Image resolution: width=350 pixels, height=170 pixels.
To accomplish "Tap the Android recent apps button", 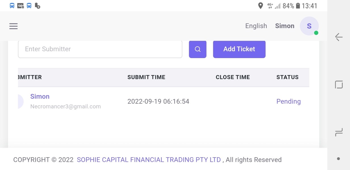I will pyautogui.click(x=339, y=132).
